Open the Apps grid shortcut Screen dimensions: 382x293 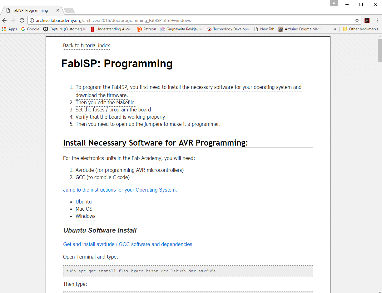click(9, 29)
